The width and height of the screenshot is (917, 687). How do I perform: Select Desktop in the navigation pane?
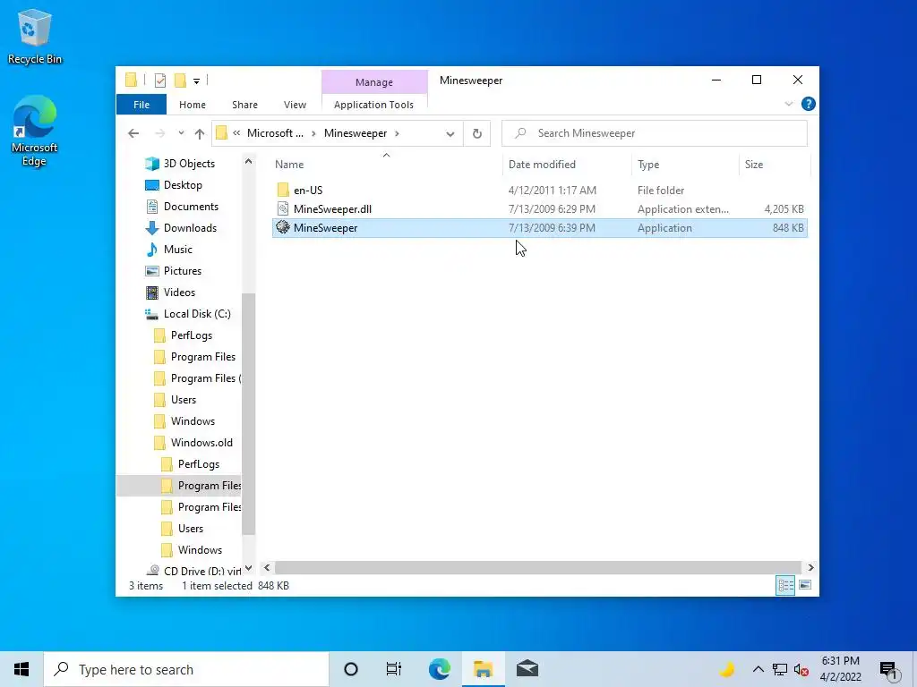pos(174,184)
